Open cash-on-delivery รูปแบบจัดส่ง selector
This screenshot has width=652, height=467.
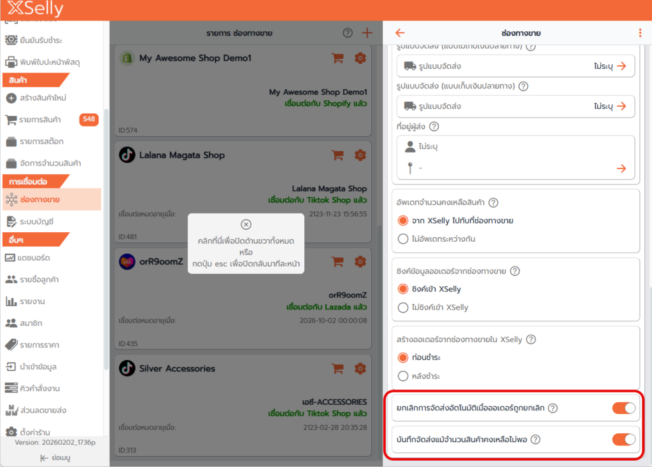tap(515, 106)
